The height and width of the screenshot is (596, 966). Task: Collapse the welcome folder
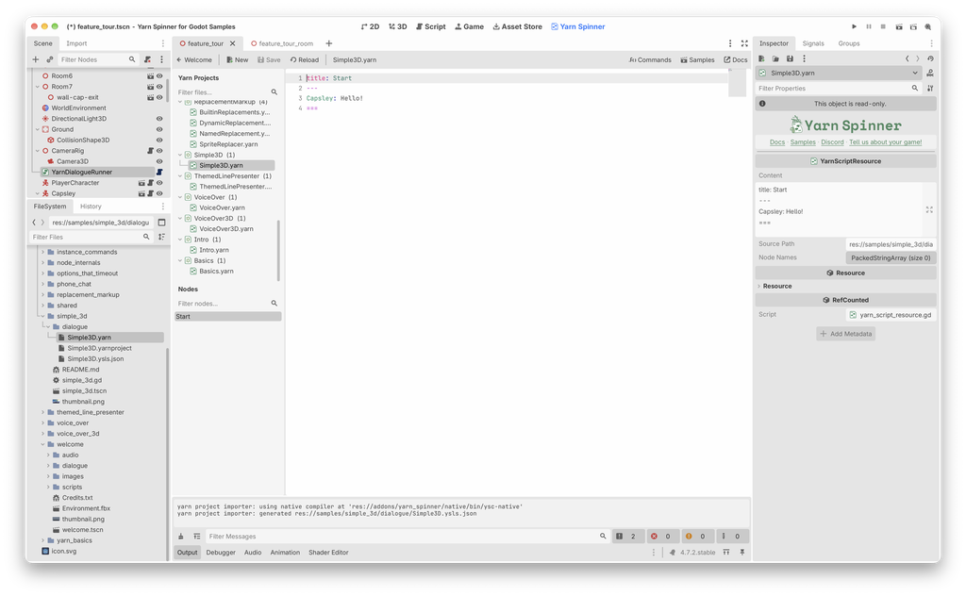[x=43, y=444]
